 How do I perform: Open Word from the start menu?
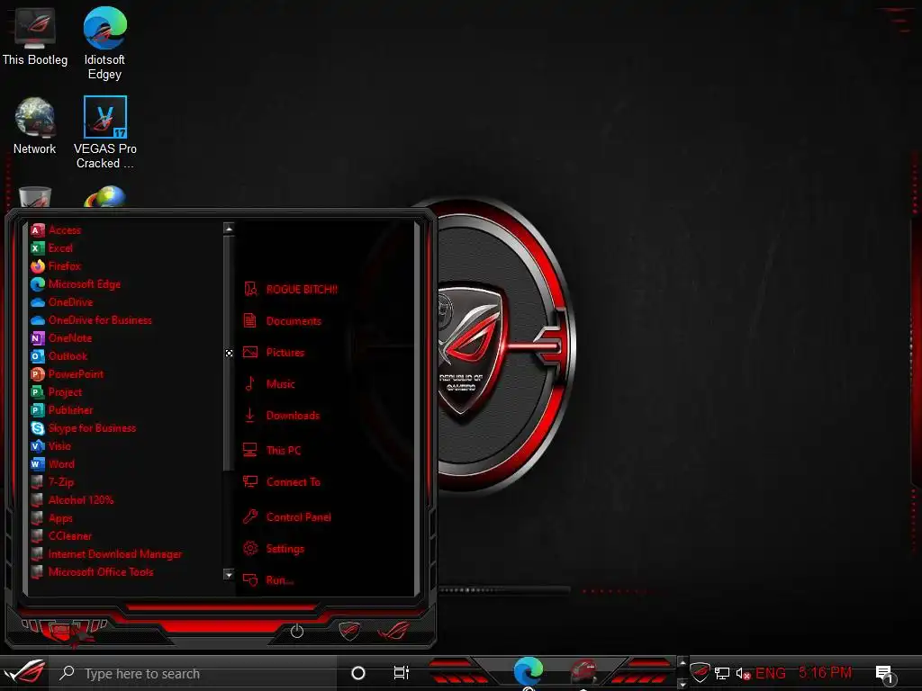point(52,464)
